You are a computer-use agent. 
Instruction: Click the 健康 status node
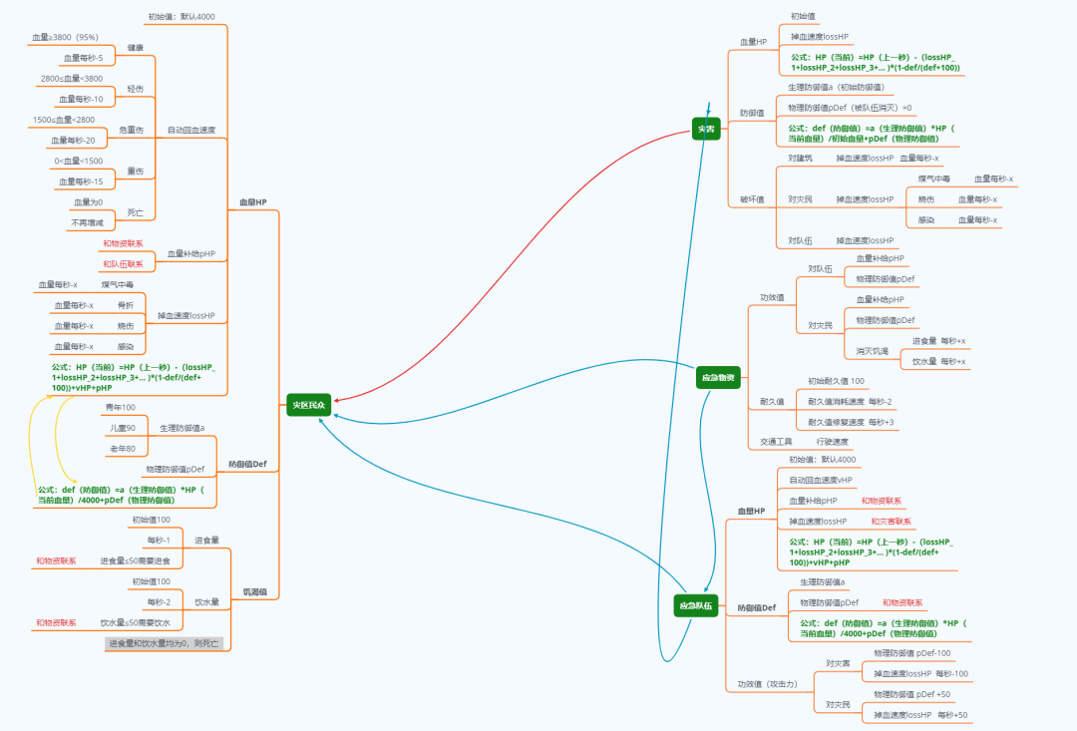pyautogui.click(x=135, y=48)
